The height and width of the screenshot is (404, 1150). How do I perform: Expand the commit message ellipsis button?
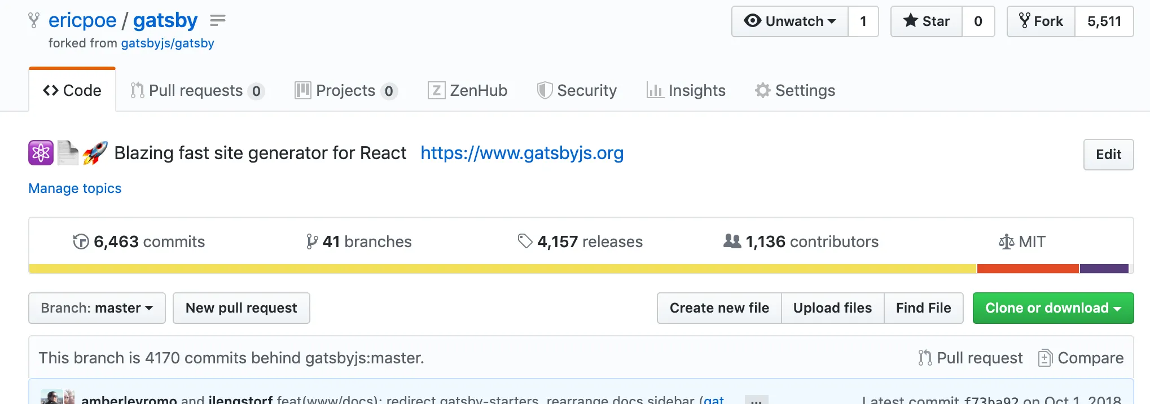click(x=756, y=399)
